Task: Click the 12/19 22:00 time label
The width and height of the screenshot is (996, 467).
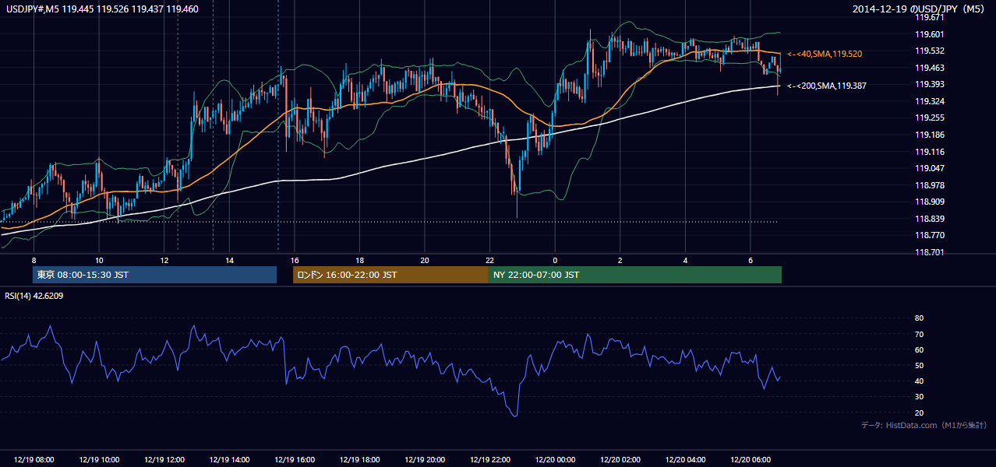Action: tap(489, 460)
